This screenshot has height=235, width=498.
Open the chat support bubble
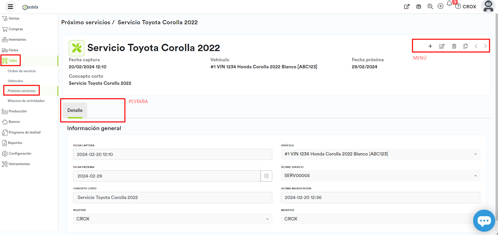point(484,221)
